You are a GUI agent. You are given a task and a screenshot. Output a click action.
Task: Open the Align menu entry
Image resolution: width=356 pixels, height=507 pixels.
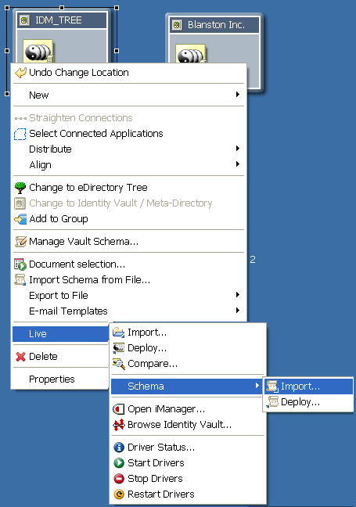pyautogui.click(x=128, y=165)
